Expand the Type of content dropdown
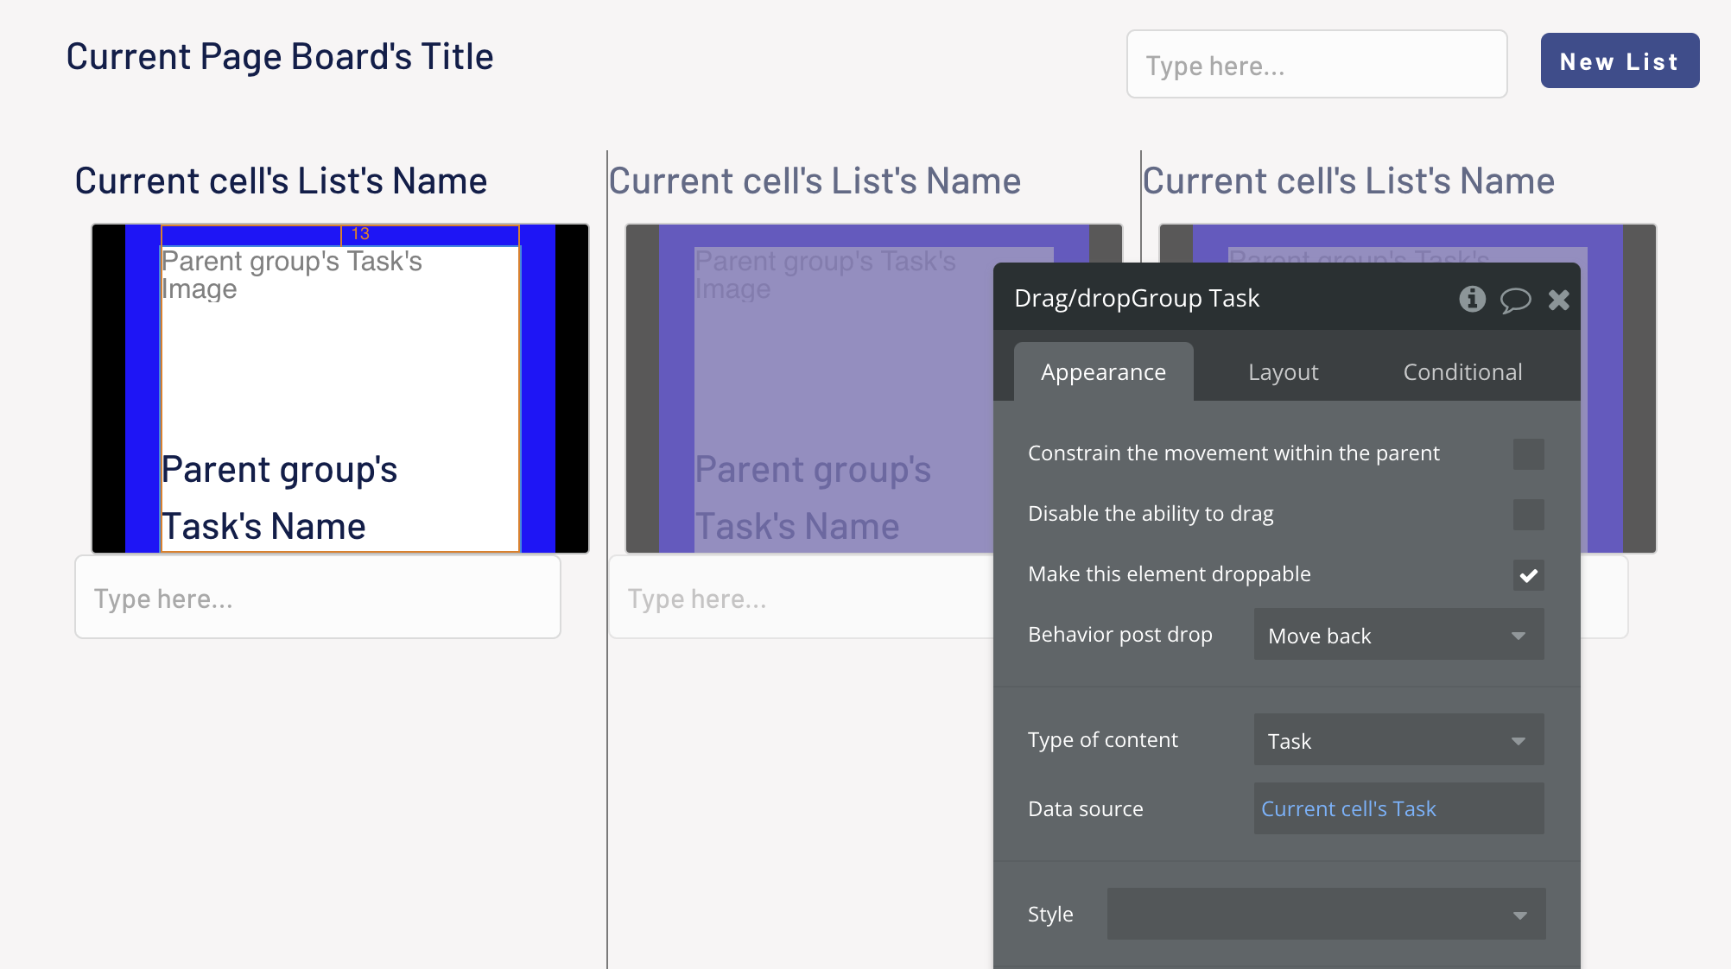Screen dimensions: 1731x969 (1398, 740)
